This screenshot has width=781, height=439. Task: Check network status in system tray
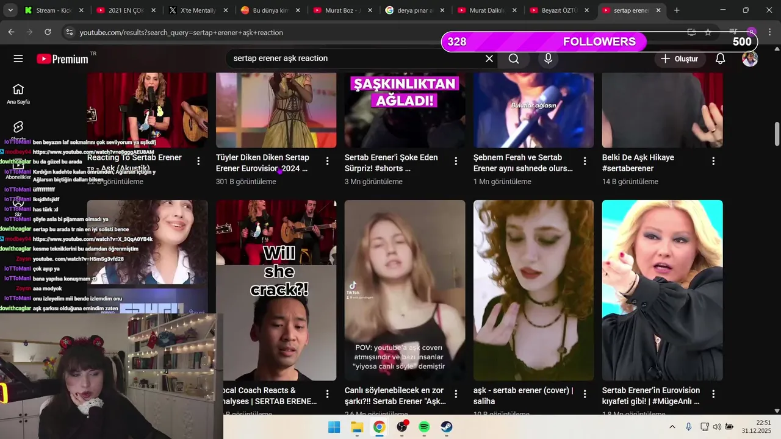(704, 427)
